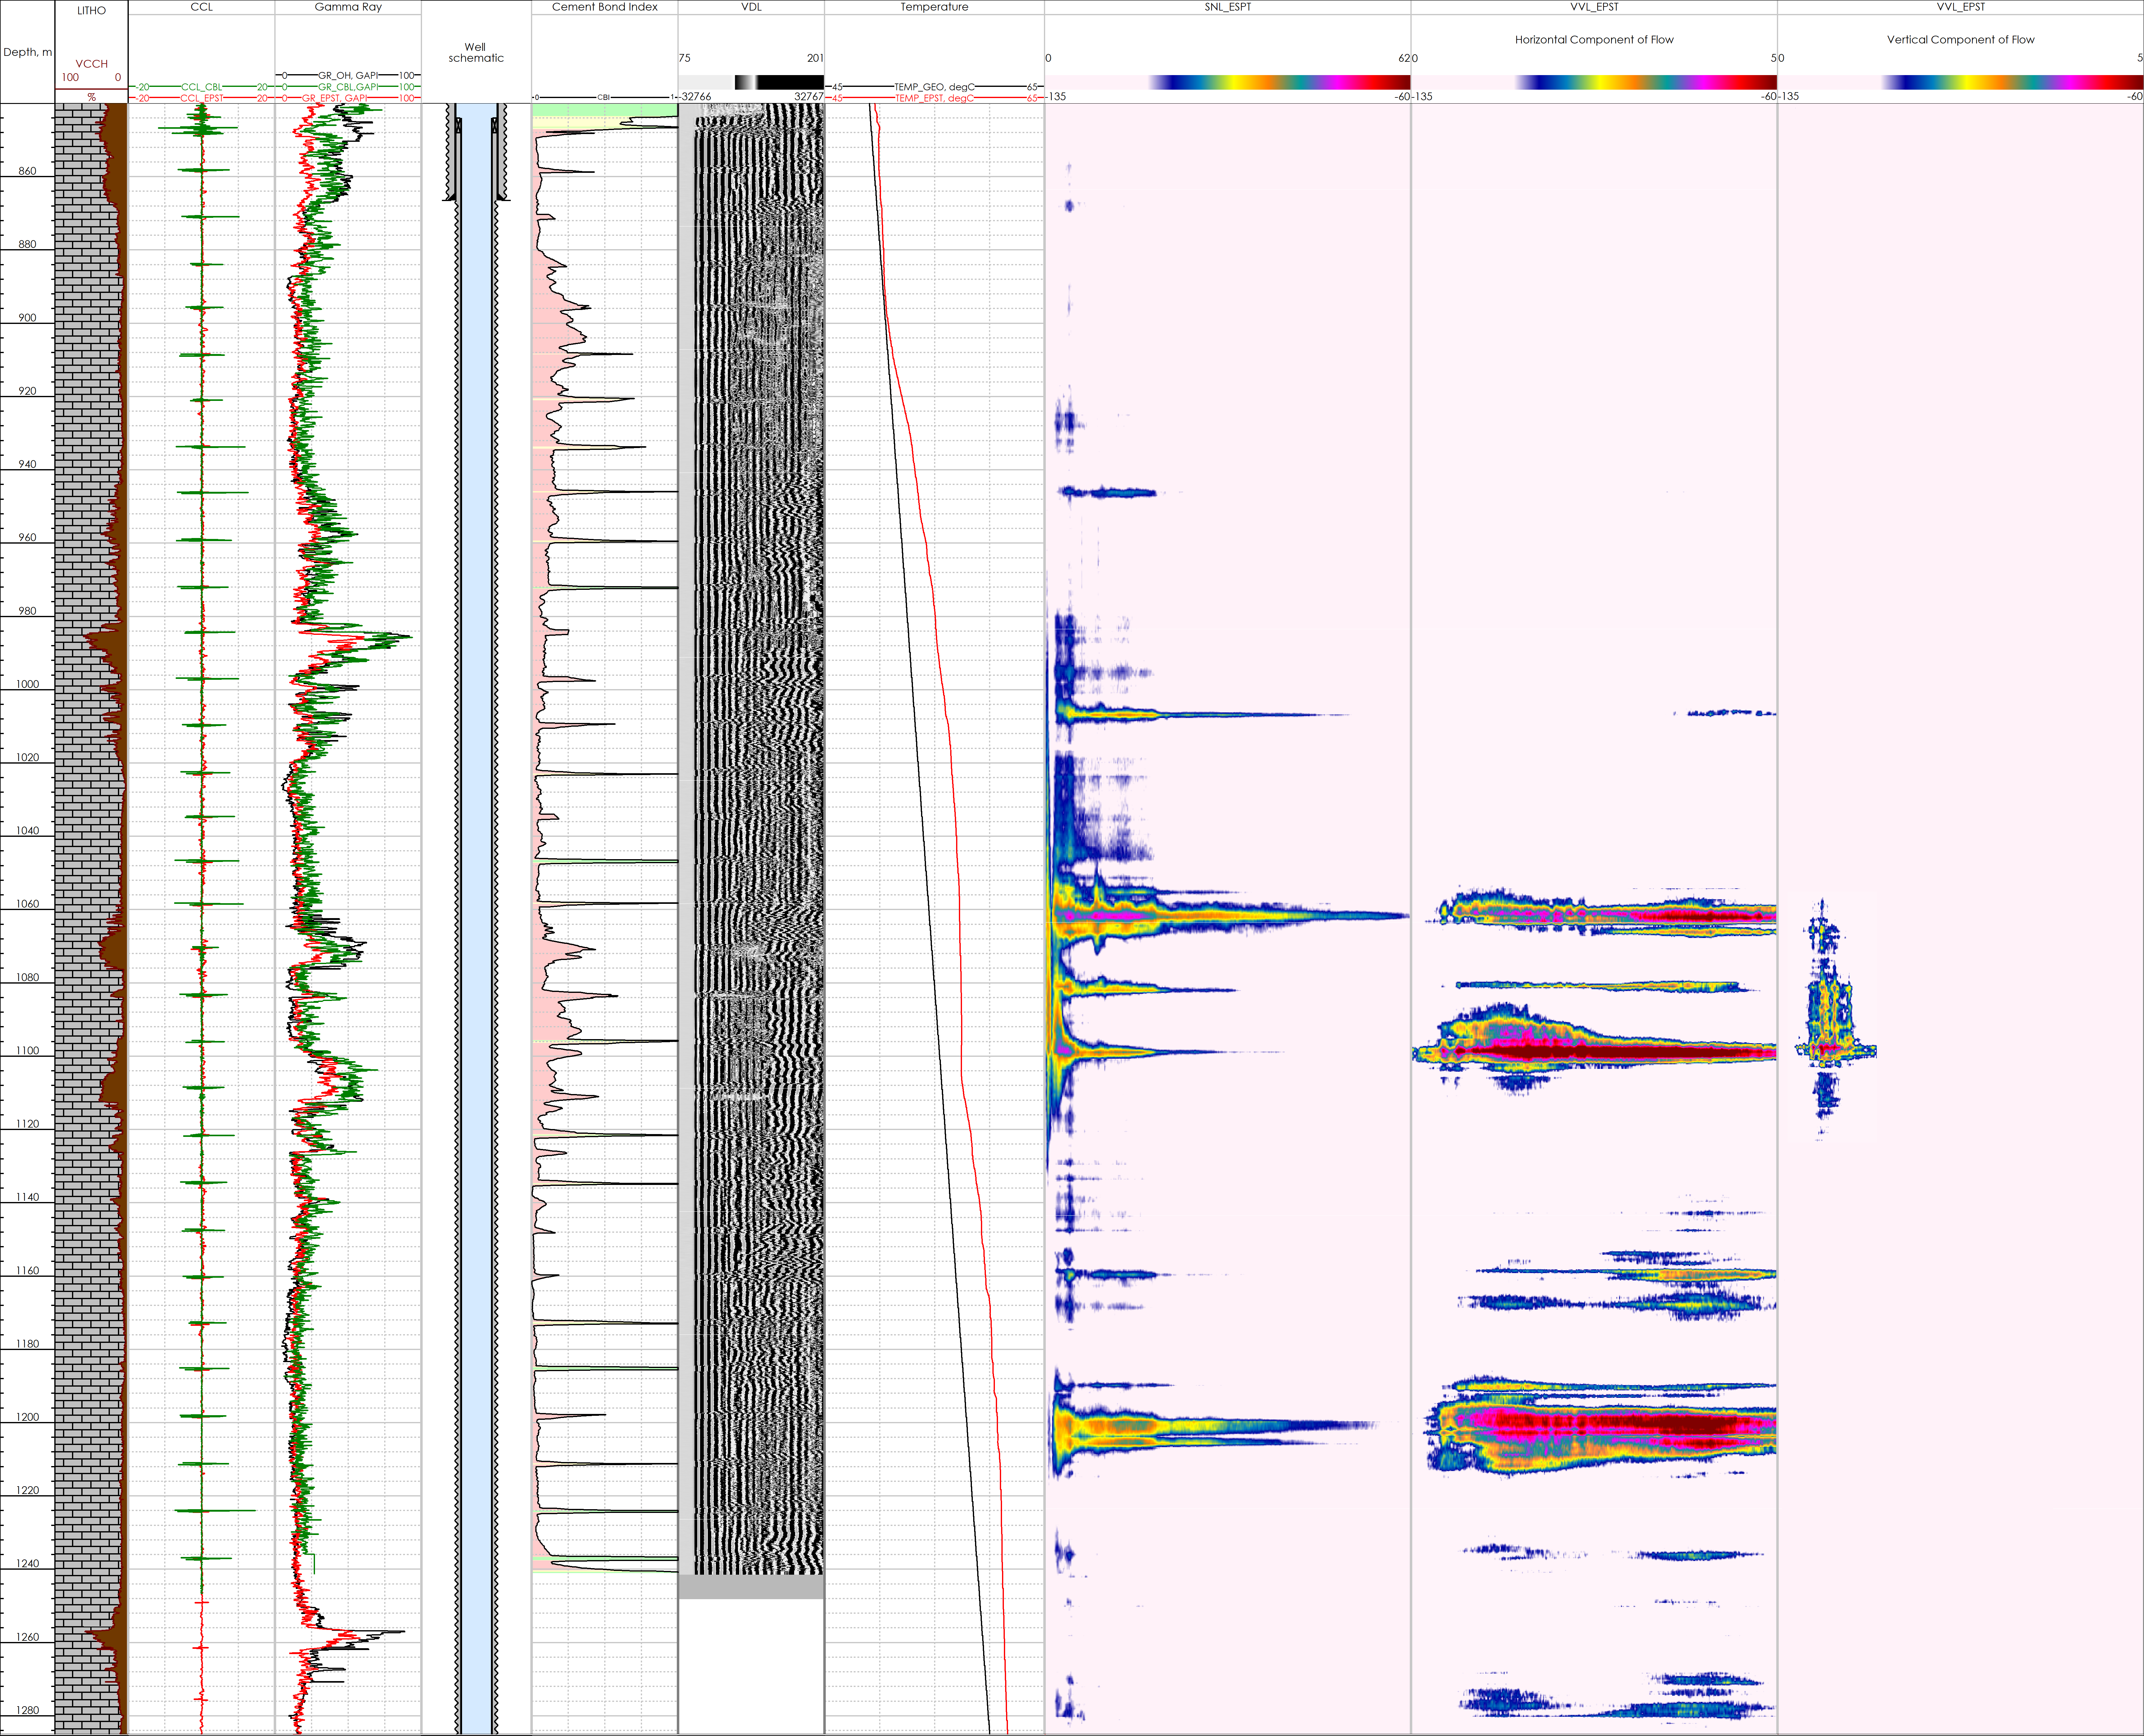
Task: Click the Gamma Ray track header
Action: point(348,7)
